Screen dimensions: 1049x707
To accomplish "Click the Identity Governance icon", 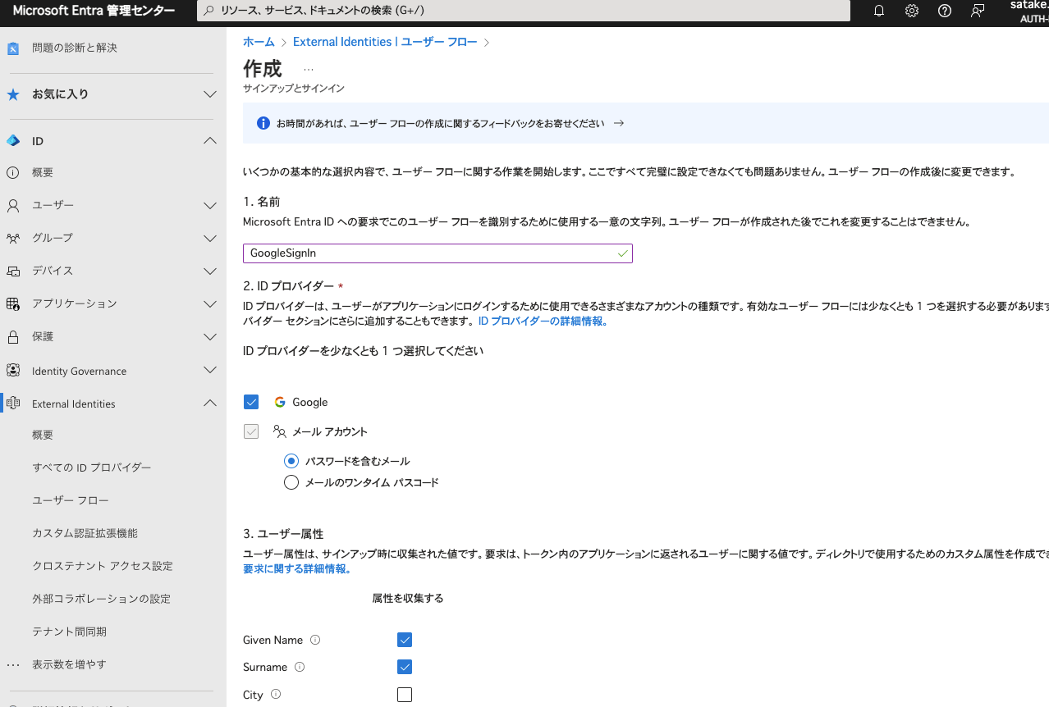I will (13, 371).
